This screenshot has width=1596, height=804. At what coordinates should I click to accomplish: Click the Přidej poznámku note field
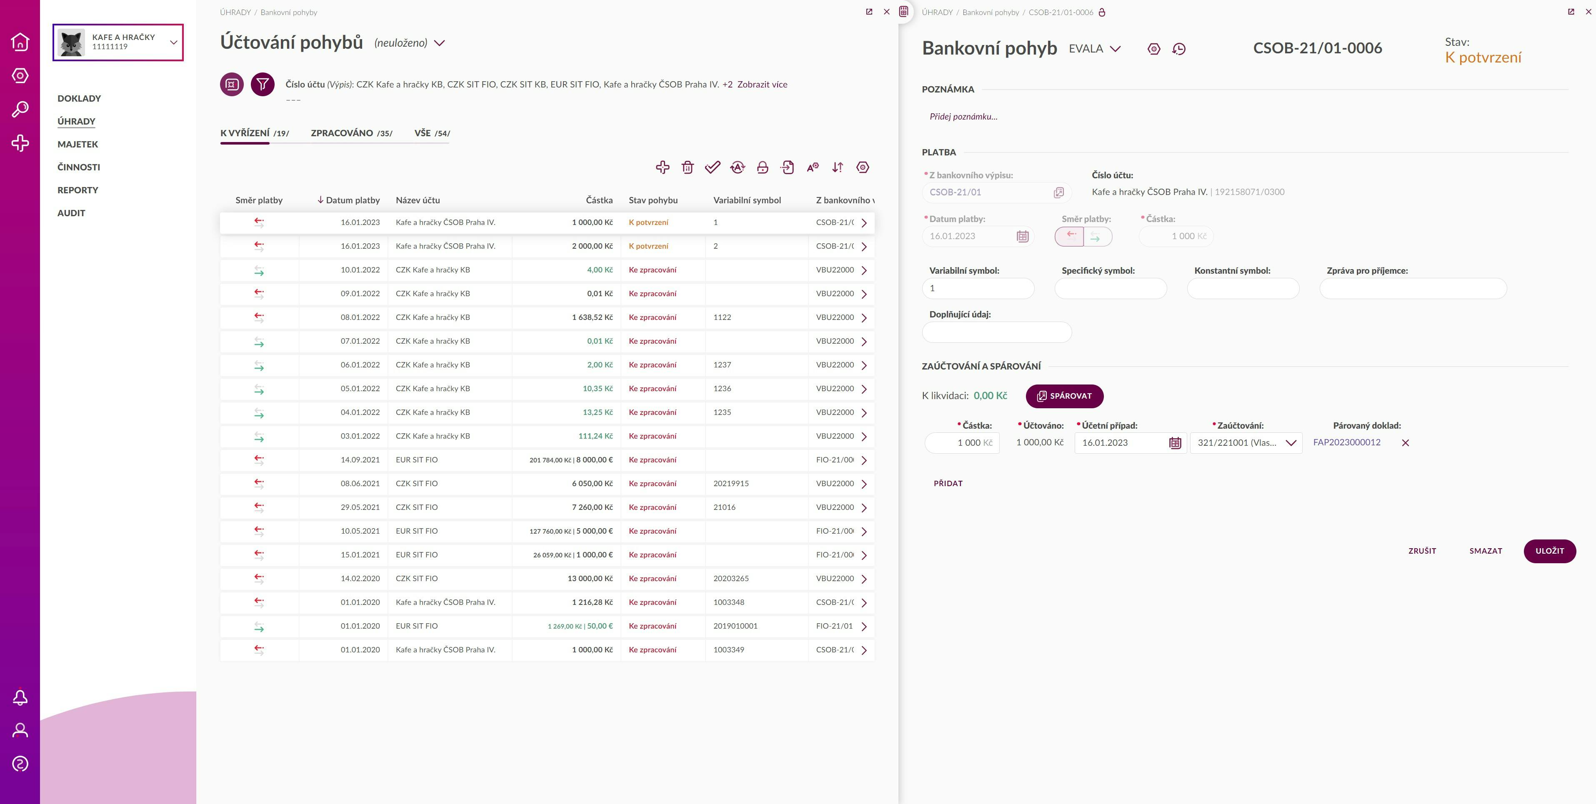[x=963, y=117]
